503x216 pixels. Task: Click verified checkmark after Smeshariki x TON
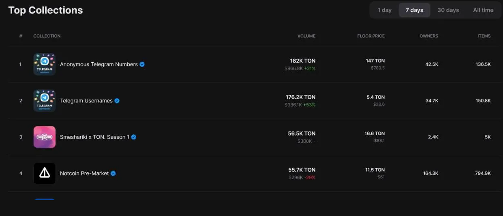[x=134, y=137]
